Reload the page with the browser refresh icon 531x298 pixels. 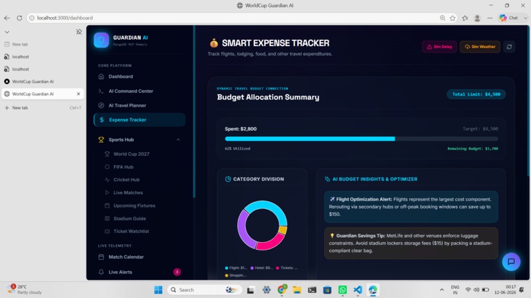click(x=19, y=18)
